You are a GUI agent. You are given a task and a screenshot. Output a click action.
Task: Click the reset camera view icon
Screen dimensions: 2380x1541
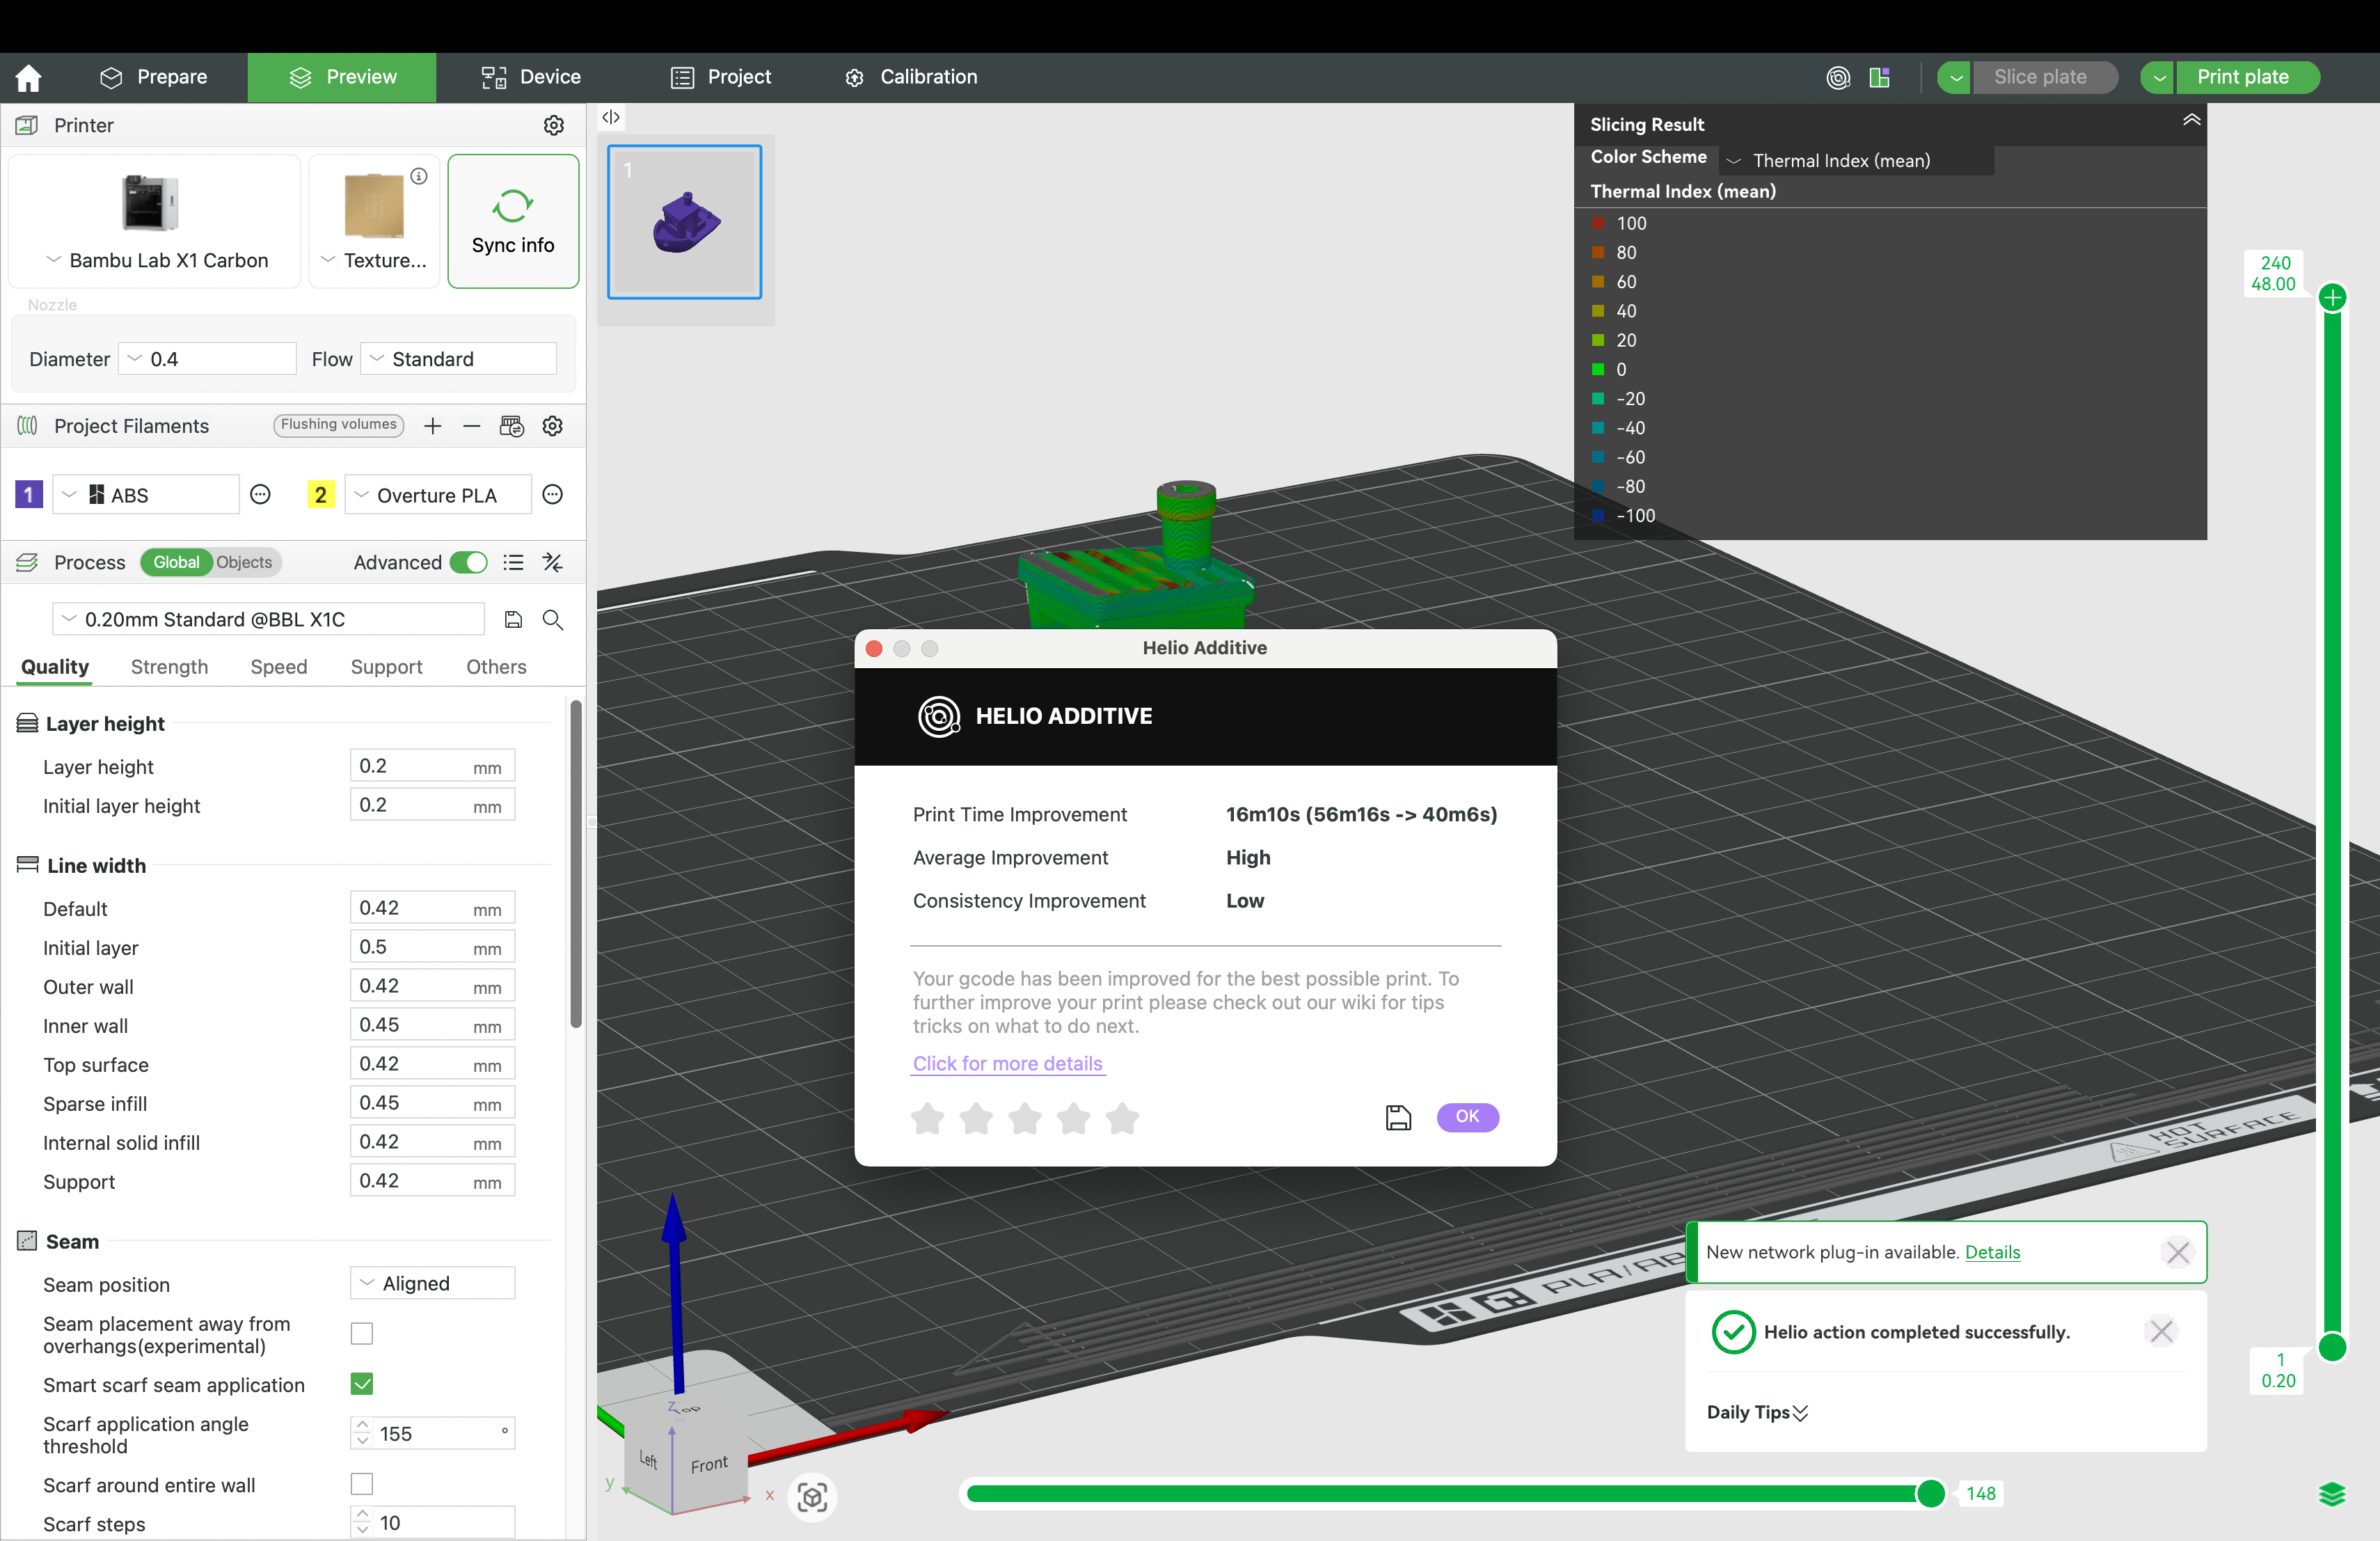(812, 1497)
